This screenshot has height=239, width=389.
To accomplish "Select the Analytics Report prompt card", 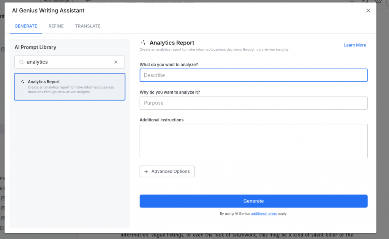I will pos(70,87).
